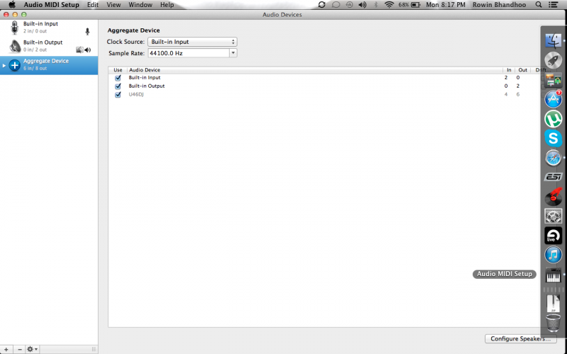Click the microphone icon beside Built-in Input
567x354 pixels.
[87, 31]
